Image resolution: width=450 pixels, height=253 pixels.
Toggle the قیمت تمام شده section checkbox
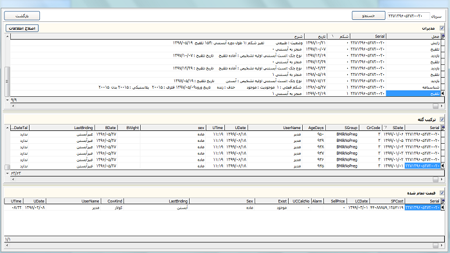(x=442, y=193)
